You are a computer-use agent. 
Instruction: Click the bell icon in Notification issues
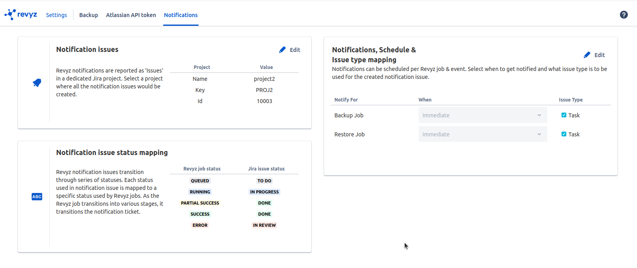click(x=37, y=83)
